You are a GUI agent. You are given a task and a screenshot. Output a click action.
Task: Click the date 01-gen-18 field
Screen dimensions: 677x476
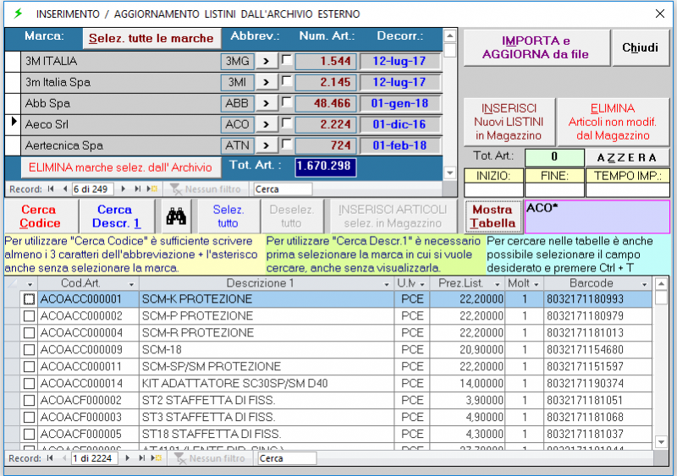[400, 104]
